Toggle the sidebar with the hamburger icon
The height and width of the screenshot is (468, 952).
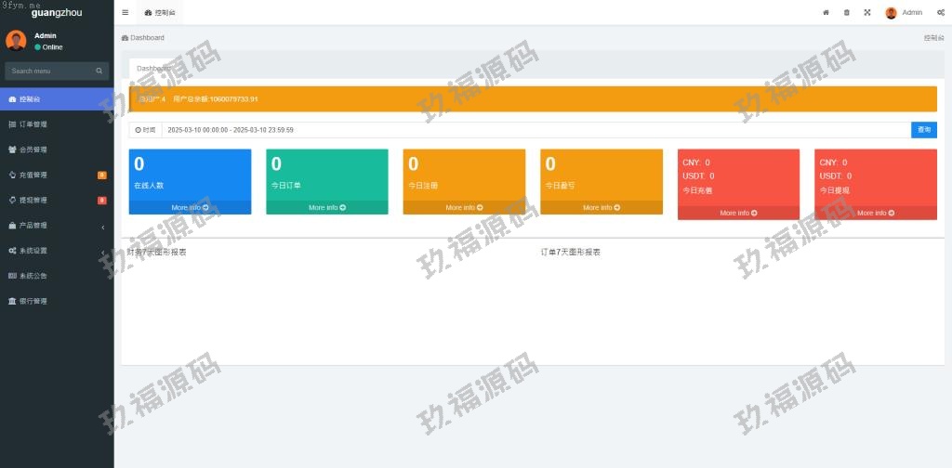(x=126, y=13)
